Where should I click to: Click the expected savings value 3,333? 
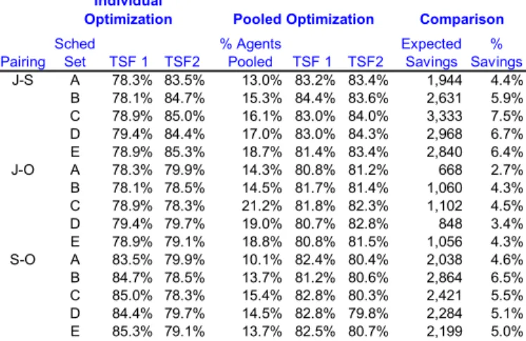pos(444,116)
